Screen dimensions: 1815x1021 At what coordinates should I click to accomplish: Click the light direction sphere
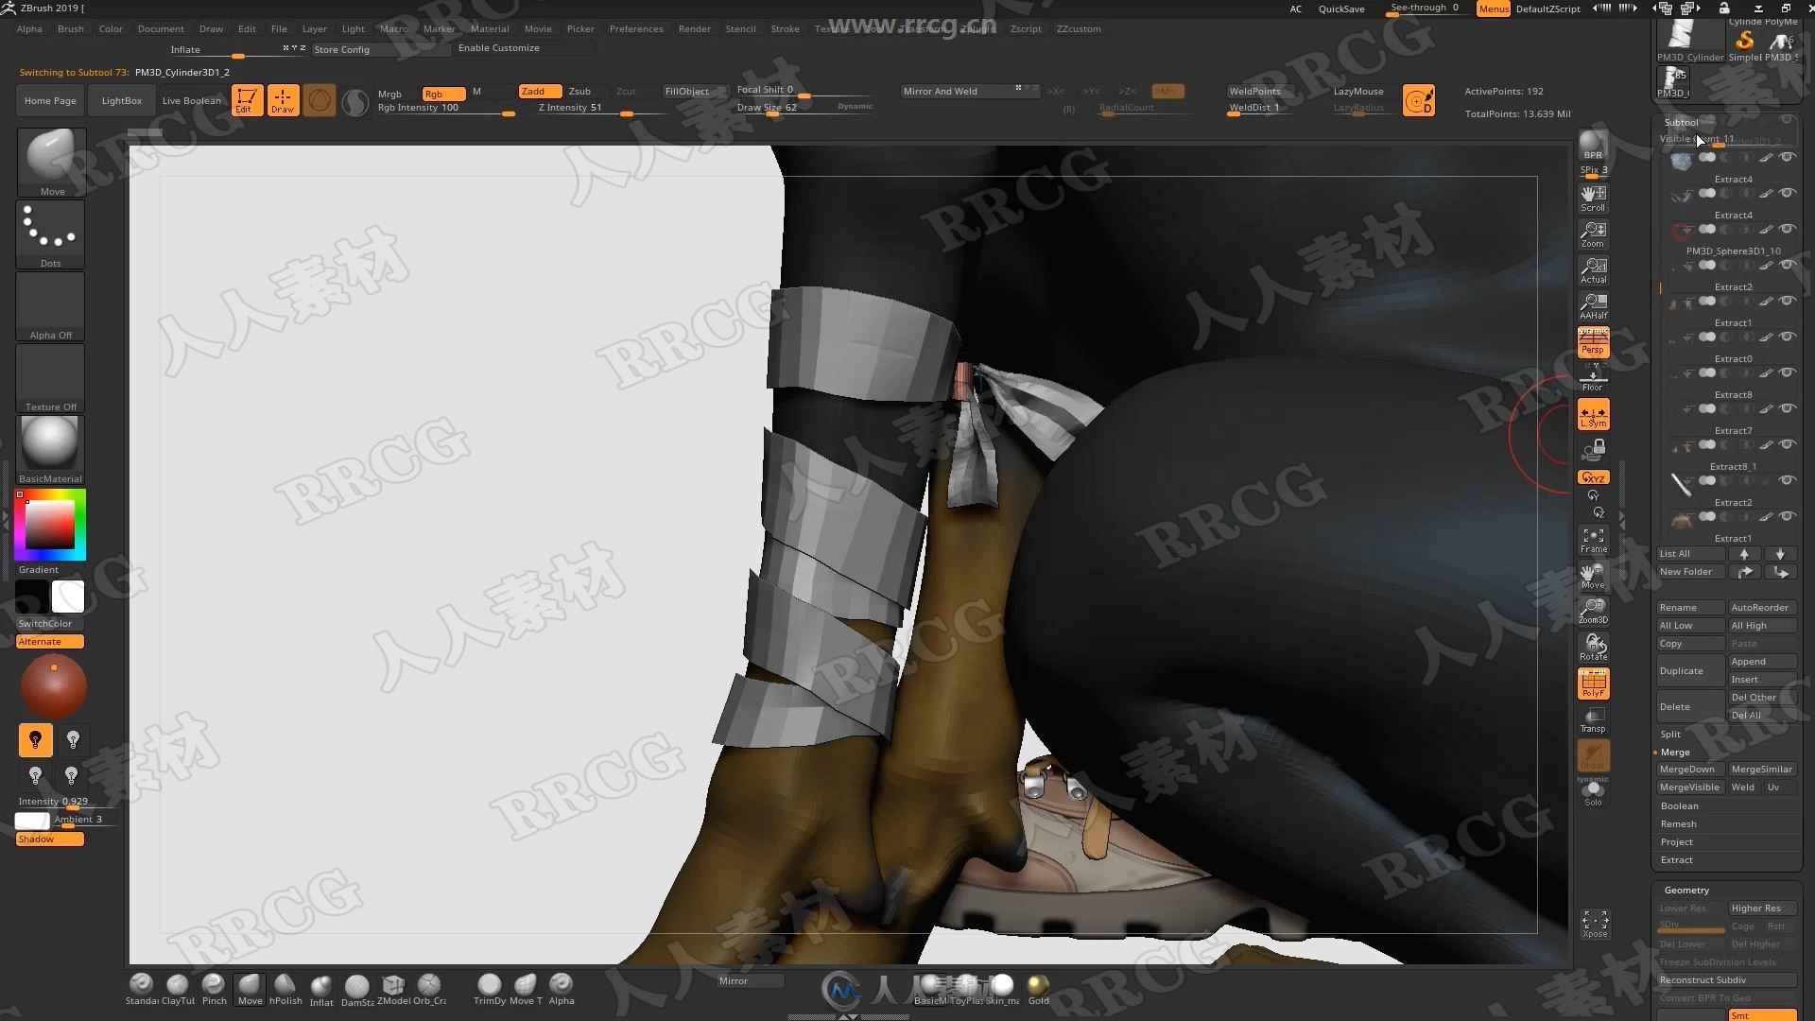click(x=53, y=686)
